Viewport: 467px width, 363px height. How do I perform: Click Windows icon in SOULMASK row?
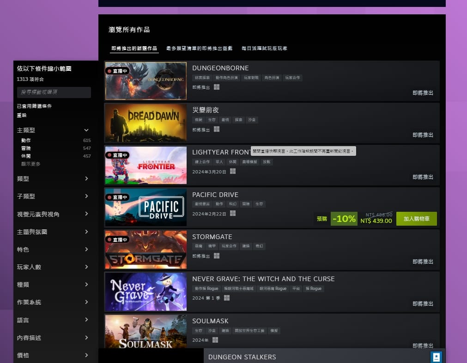(x=215, y=340)
